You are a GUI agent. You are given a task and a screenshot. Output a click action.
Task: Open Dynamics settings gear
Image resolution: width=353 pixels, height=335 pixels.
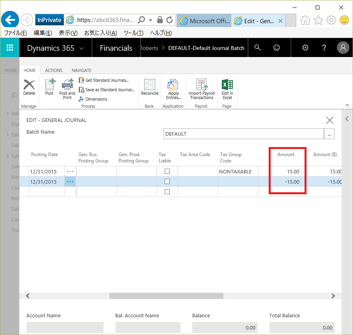pos(305,48)
